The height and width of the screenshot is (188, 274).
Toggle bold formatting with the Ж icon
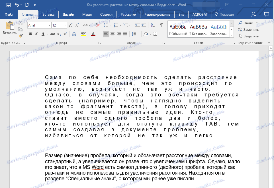tap(30, 34)
